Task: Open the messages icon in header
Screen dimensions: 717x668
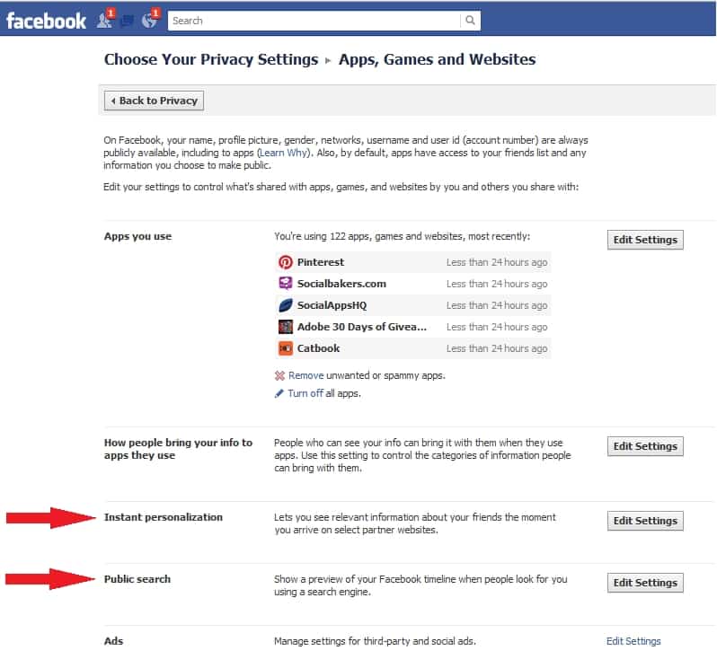Action: coord(128,21)
